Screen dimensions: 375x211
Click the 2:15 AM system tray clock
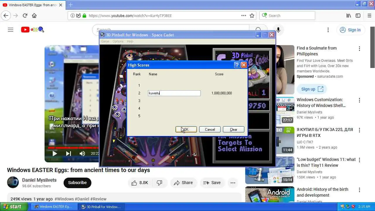click(364, 207)
